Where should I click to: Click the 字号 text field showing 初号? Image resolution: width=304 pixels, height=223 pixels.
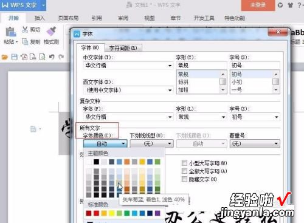click(x=255, y=66)
